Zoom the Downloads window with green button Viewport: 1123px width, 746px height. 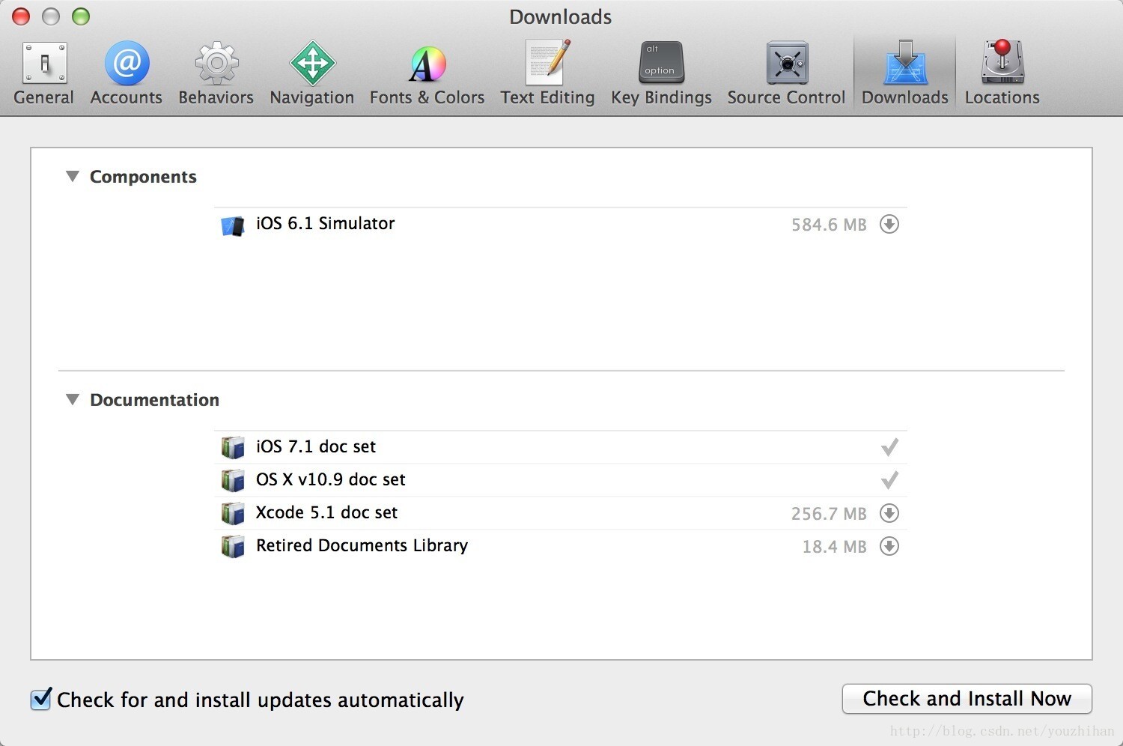point(81,16)
